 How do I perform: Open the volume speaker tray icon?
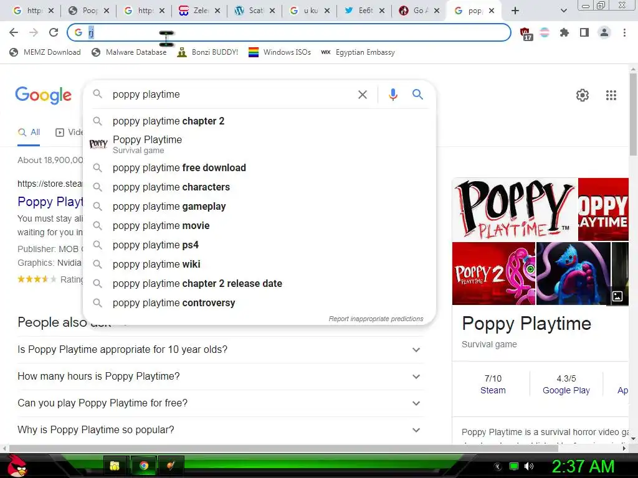[528, 466]
